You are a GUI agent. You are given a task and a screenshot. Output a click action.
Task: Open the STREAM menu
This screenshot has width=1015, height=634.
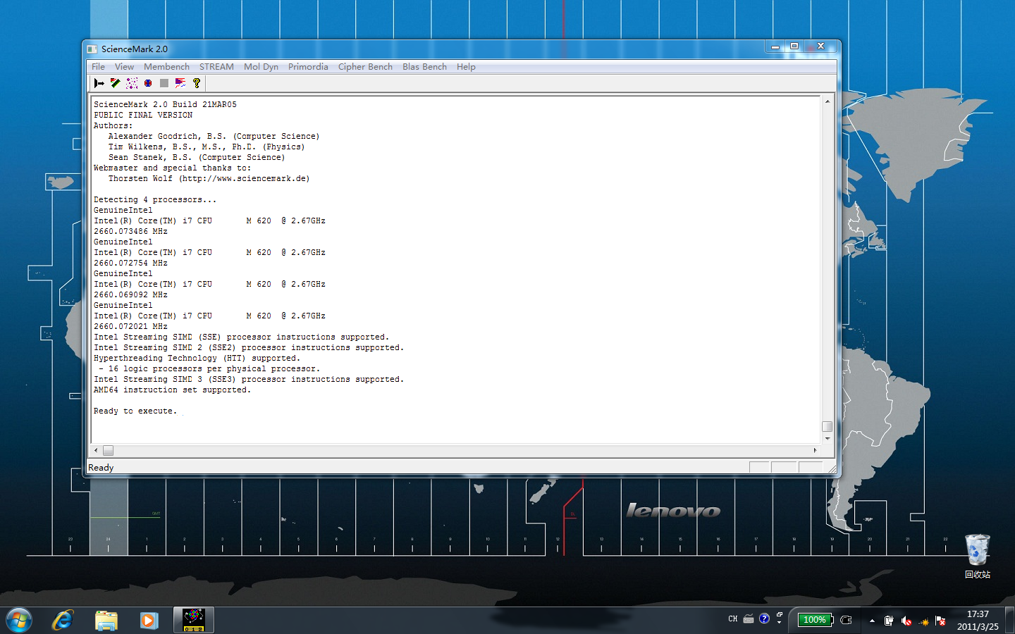(216, 67)
